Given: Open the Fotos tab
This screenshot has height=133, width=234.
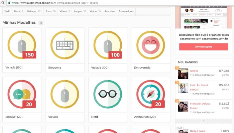Looking at the screenshot, I should [x=50, y=11].
